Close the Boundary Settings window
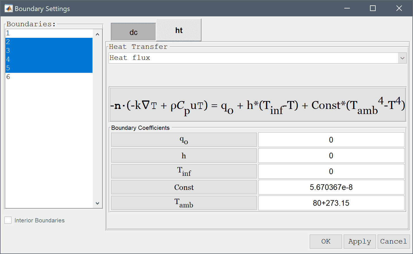413x254 pixels. pos(399,8)
